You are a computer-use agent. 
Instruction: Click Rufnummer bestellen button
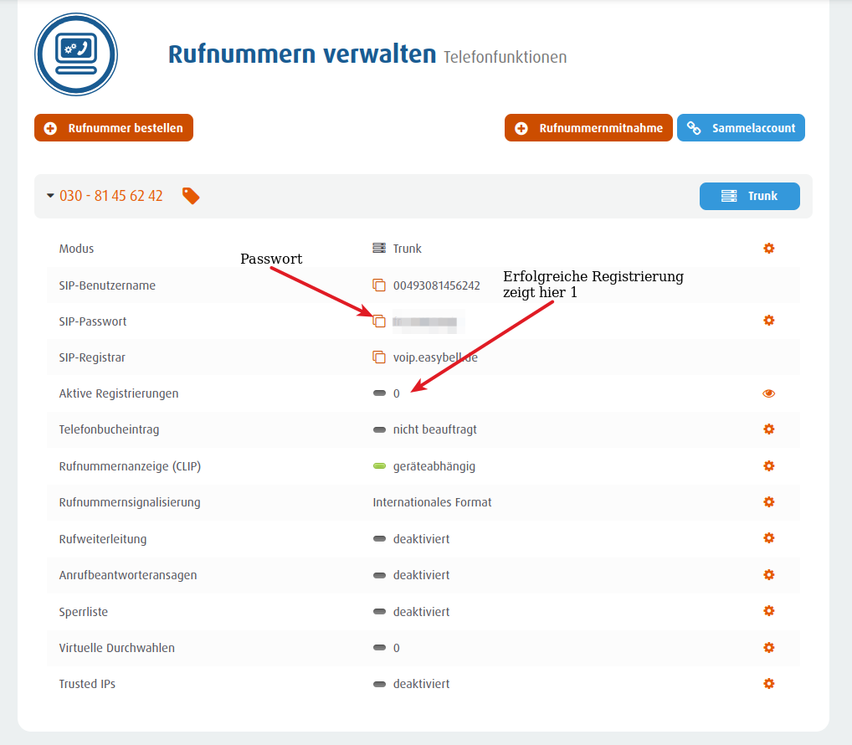click(x=114, y=128)
